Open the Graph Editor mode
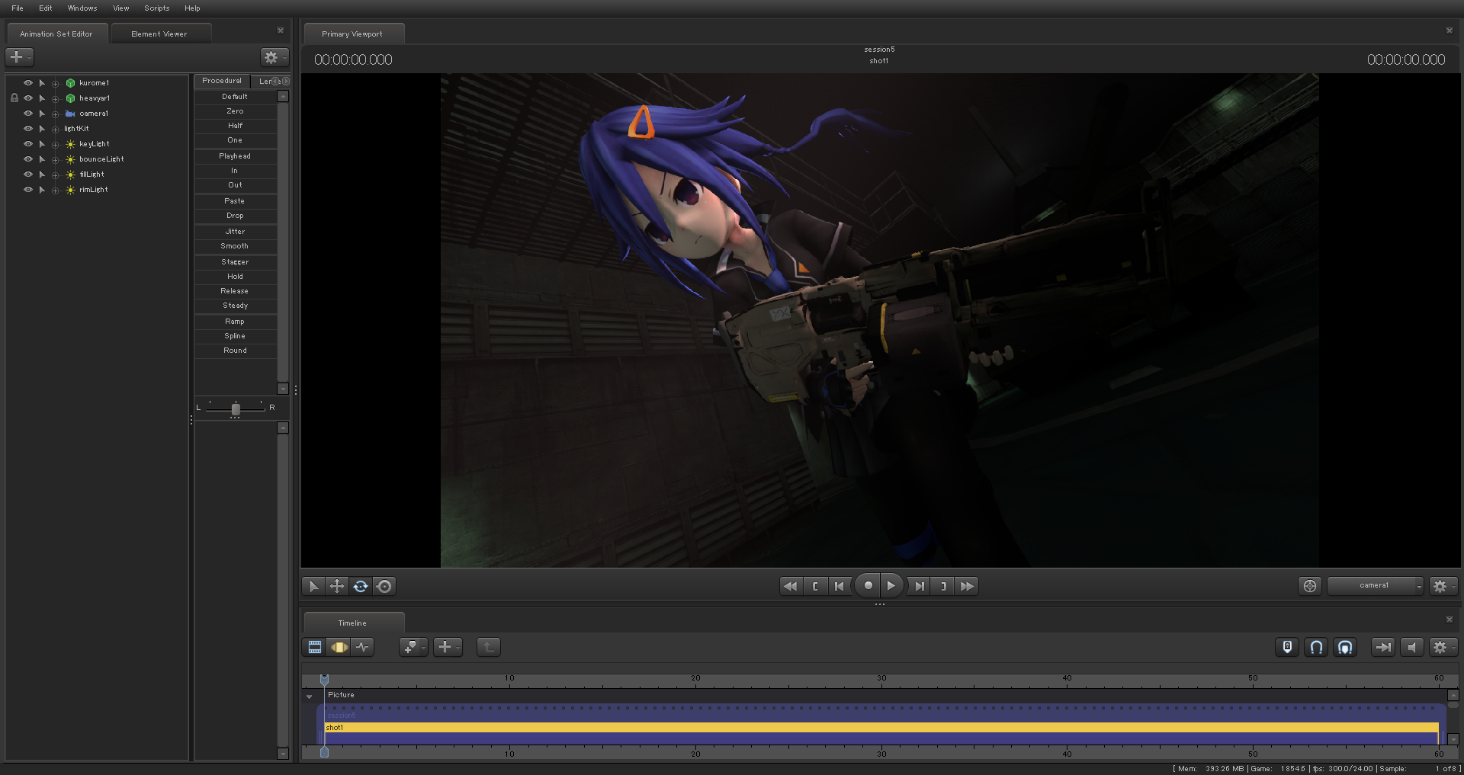The height and width of the screenshot is (775, 1464). click(x=362, y=647)
